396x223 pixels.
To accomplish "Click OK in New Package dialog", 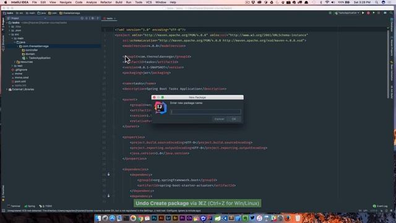I will click(234, 119).
